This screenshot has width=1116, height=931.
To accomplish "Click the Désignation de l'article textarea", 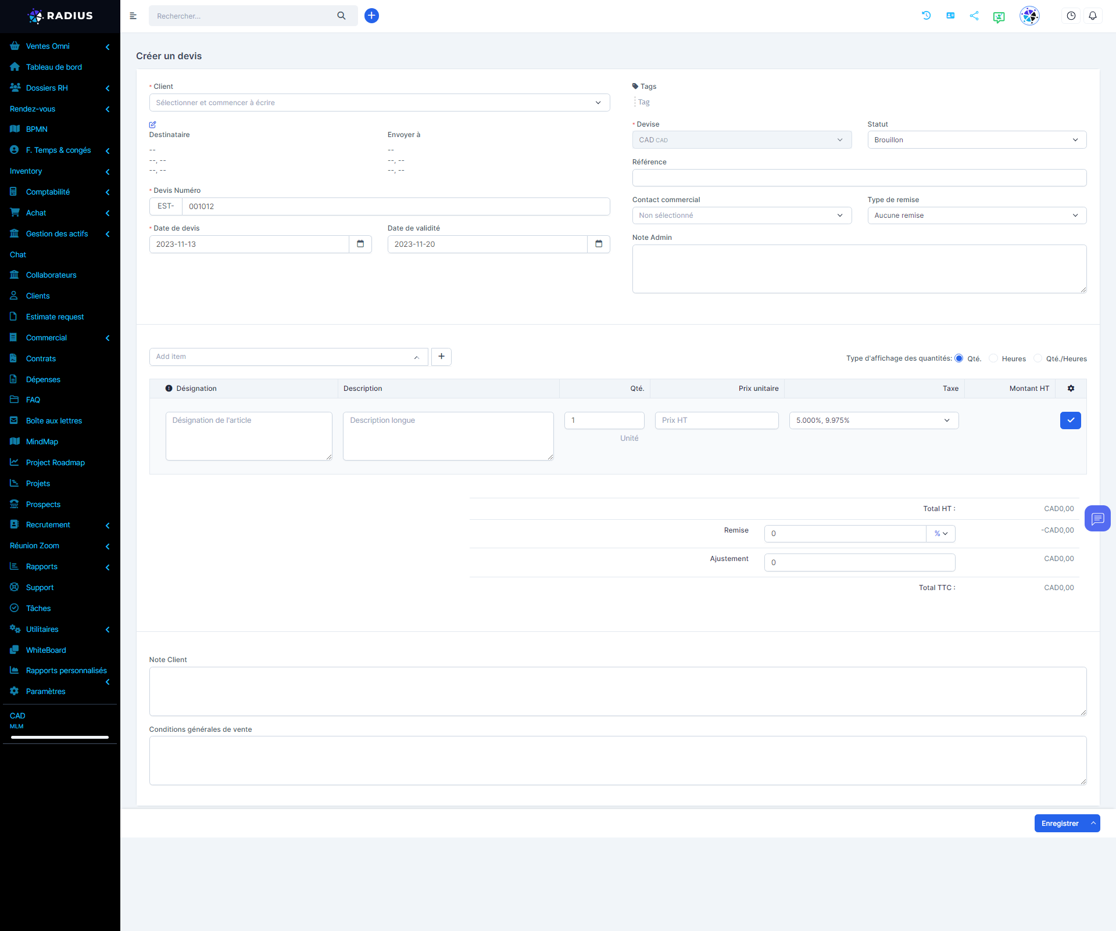I will 249,436.
